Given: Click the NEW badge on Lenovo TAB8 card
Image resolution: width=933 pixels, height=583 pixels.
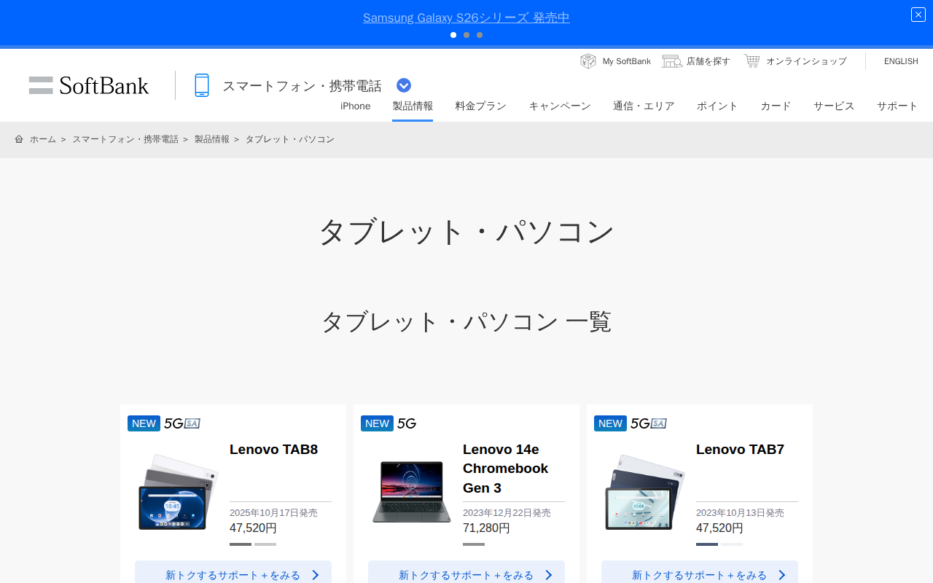Looking at the screenshot, I should pyautogui.click(x=144, y=423).
